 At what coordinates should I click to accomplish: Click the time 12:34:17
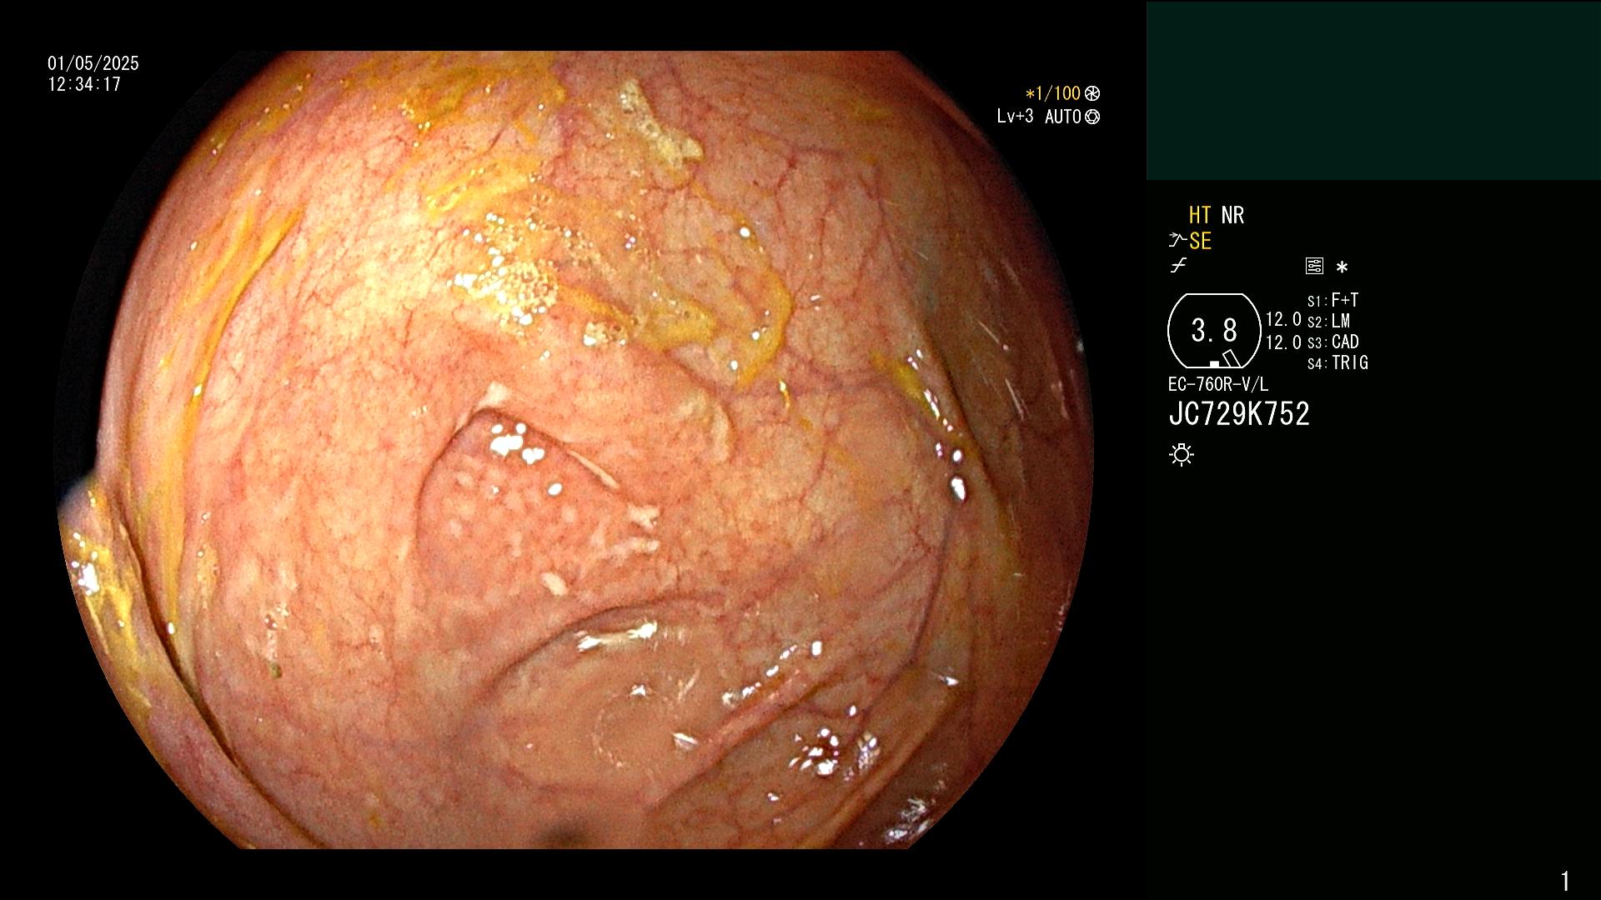pos(84,84)
